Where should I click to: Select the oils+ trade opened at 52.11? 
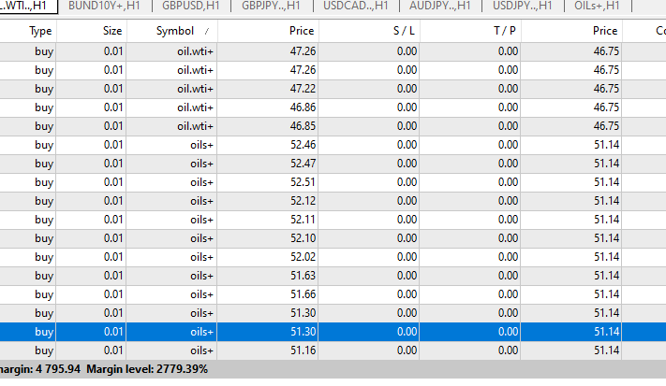pos(333,220)
